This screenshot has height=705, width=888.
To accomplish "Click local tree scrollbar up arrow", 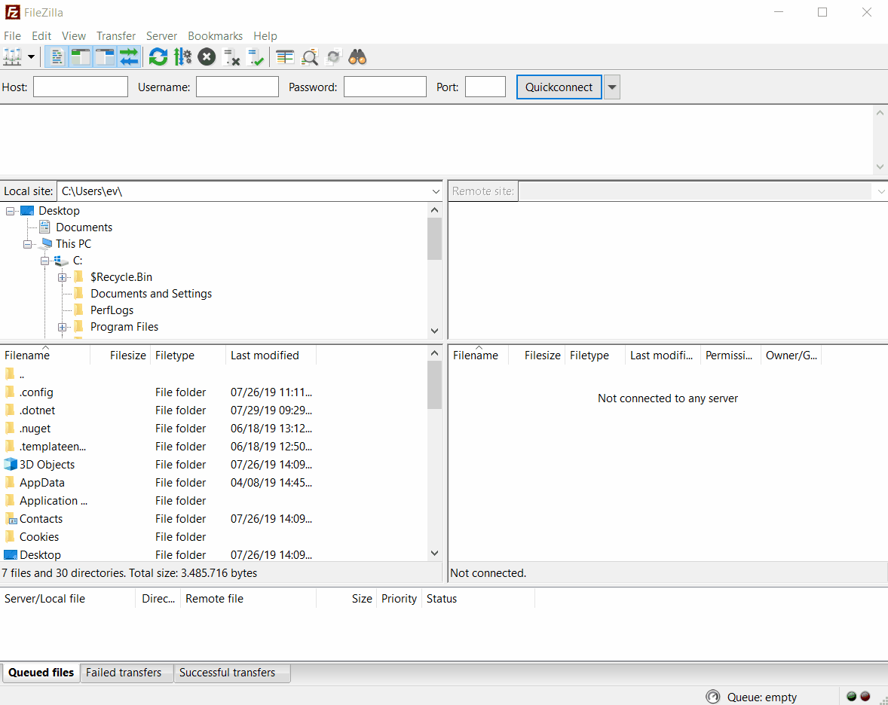I will [x=434, y=210].
